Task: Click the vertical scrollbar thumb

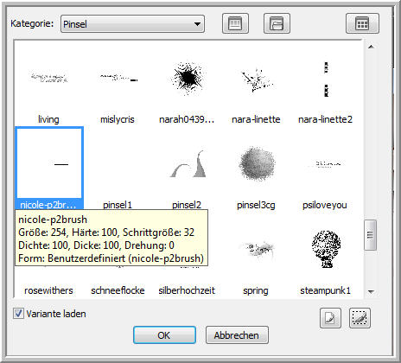Action: pos(371,235)
